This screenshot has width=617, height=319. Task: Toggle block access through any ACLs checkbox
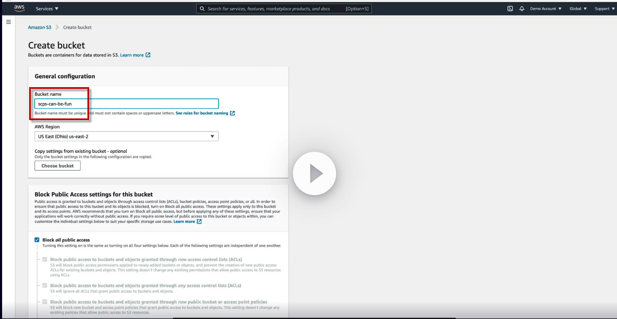click(45, 286)
